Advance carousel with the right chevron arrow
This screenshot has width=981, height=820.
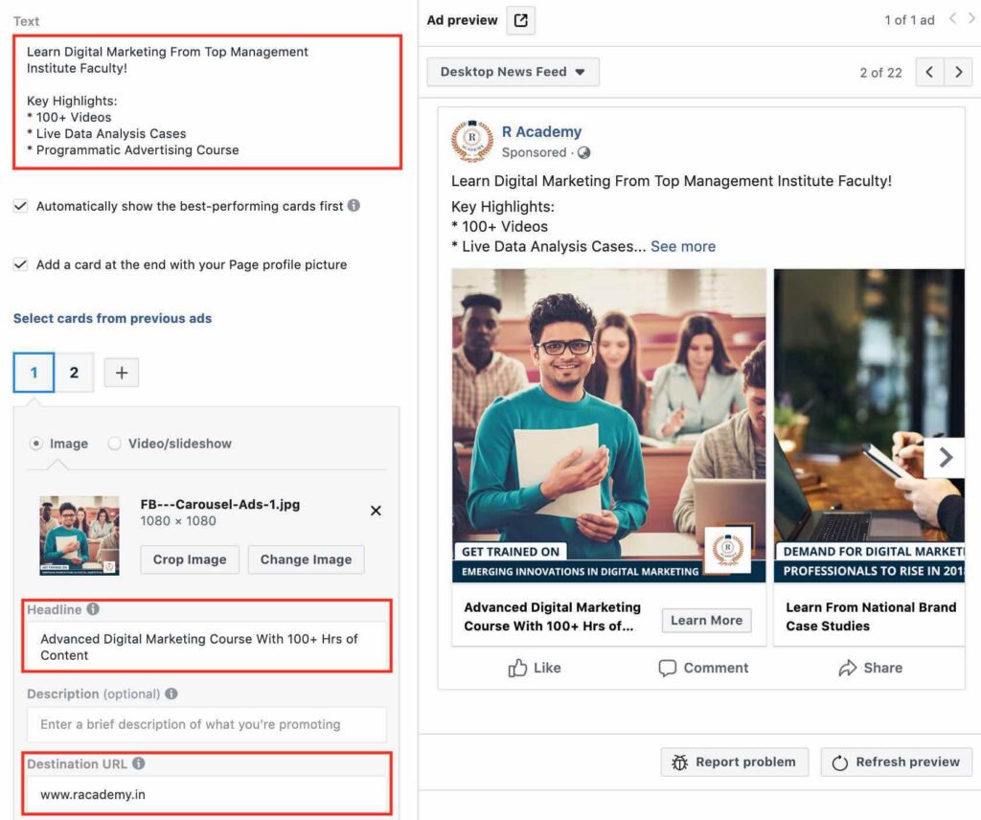pyautogui.click(x=946, y=458)
